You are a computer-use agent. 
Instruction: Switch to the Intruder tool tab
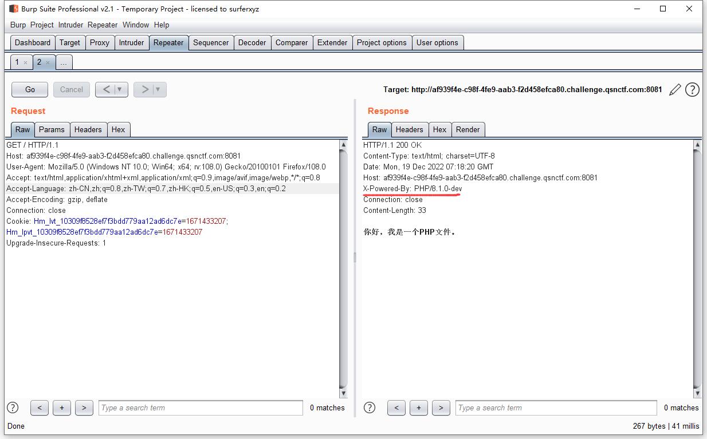[x=131, y=42]
